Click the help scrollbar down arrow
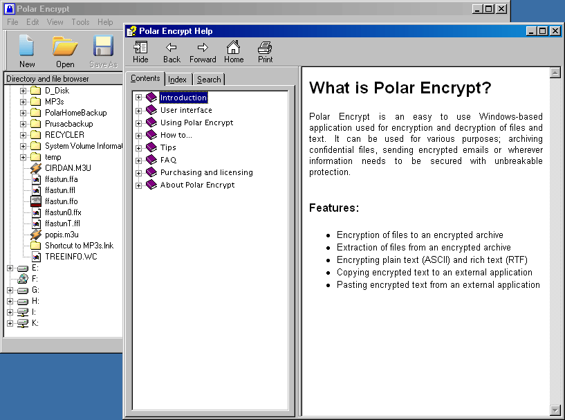 (x=555, y=410)
